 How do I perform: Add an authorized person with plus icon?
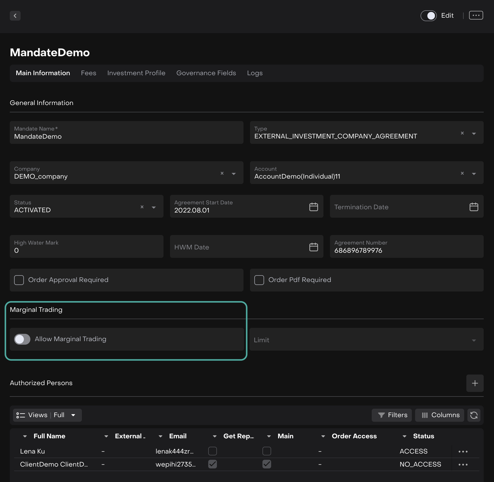[475, 383]
